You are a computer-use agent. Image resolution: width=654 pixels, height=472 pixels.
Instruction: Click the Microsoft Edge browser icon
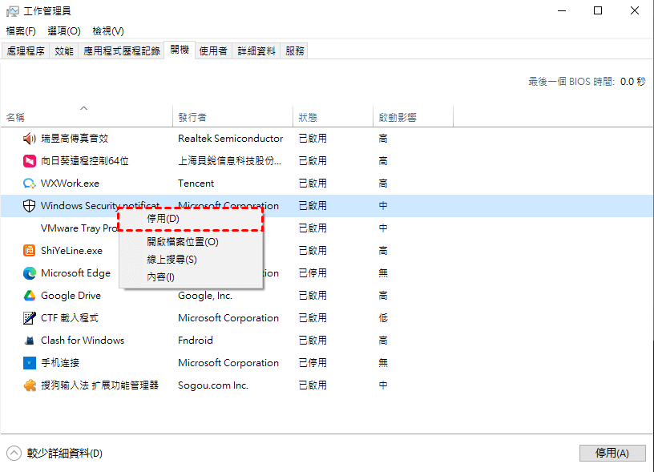(x=29, y=273)
